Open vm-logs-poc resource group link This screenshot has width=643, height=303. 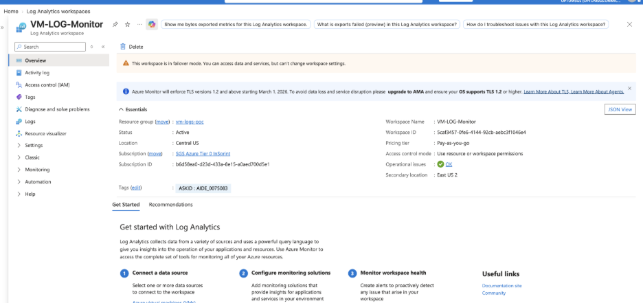coord(190,122)
